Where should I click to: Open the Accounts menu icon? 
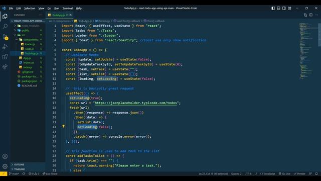click(x=5, y=156)
